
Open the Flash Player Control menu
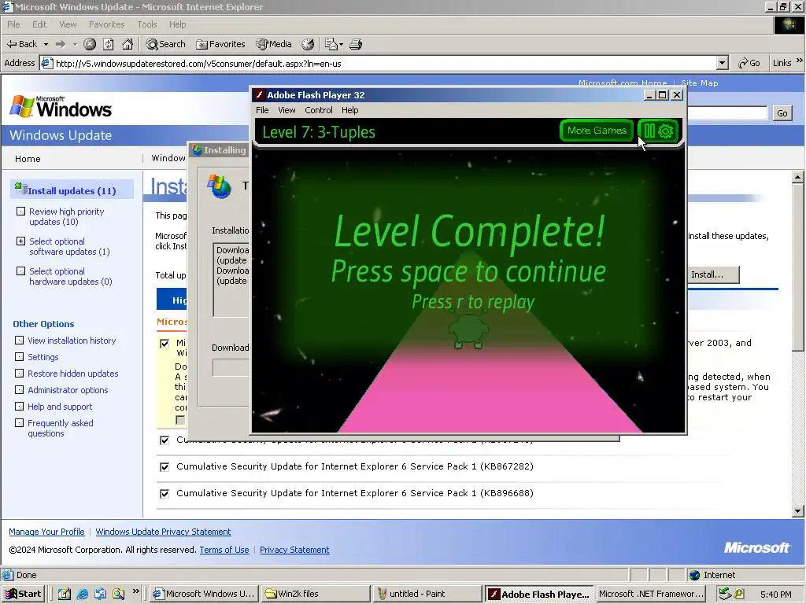pyautogui.click(x=318, y=110)
